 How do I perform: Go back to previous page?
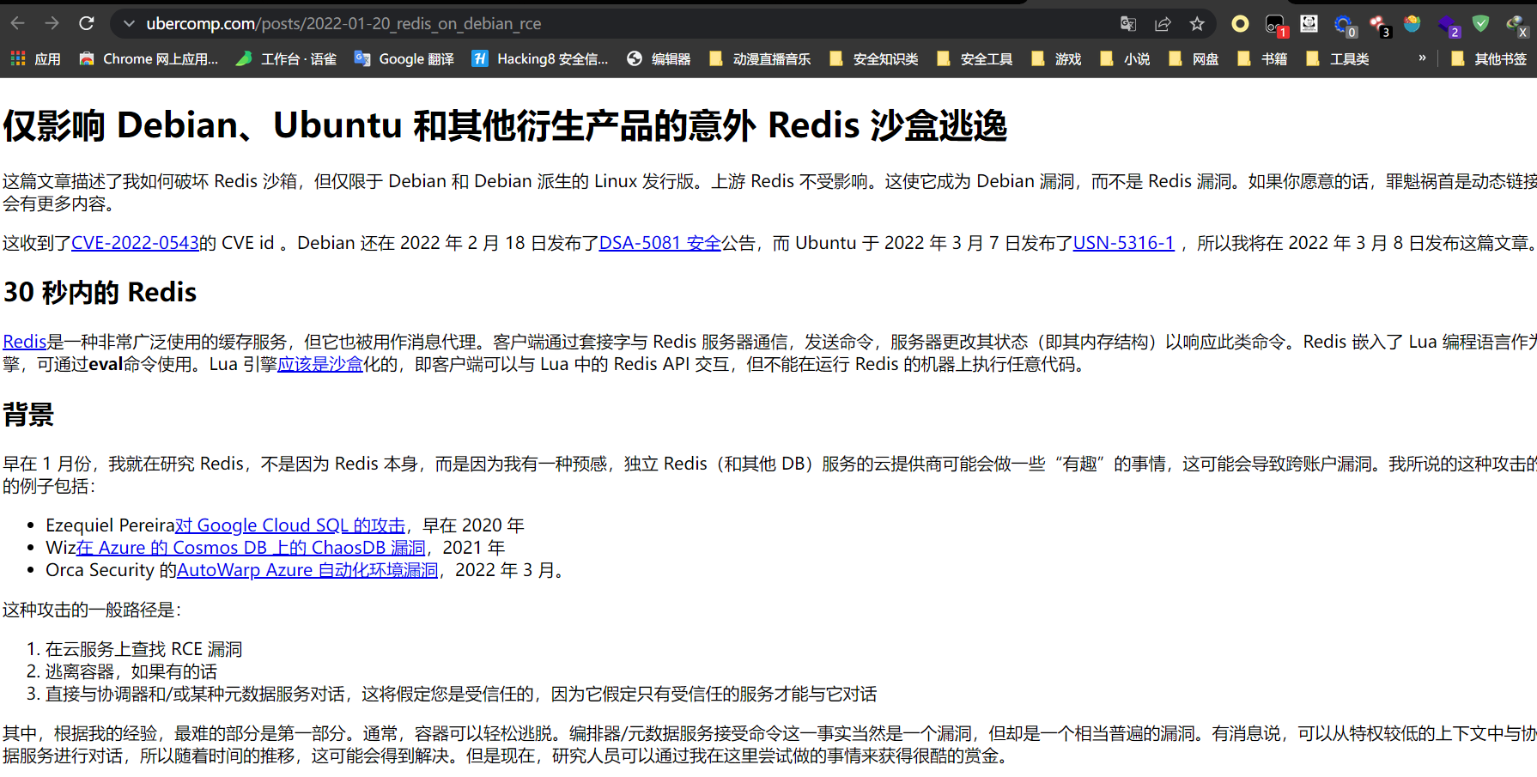(18, 23)
